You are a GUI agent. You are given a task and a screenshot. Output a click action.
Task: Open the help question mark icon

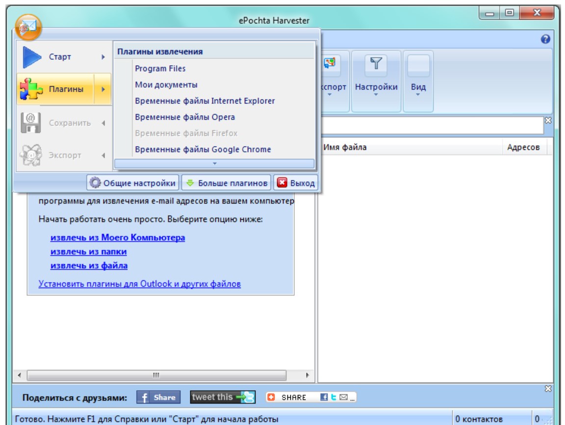pos(545,39)
